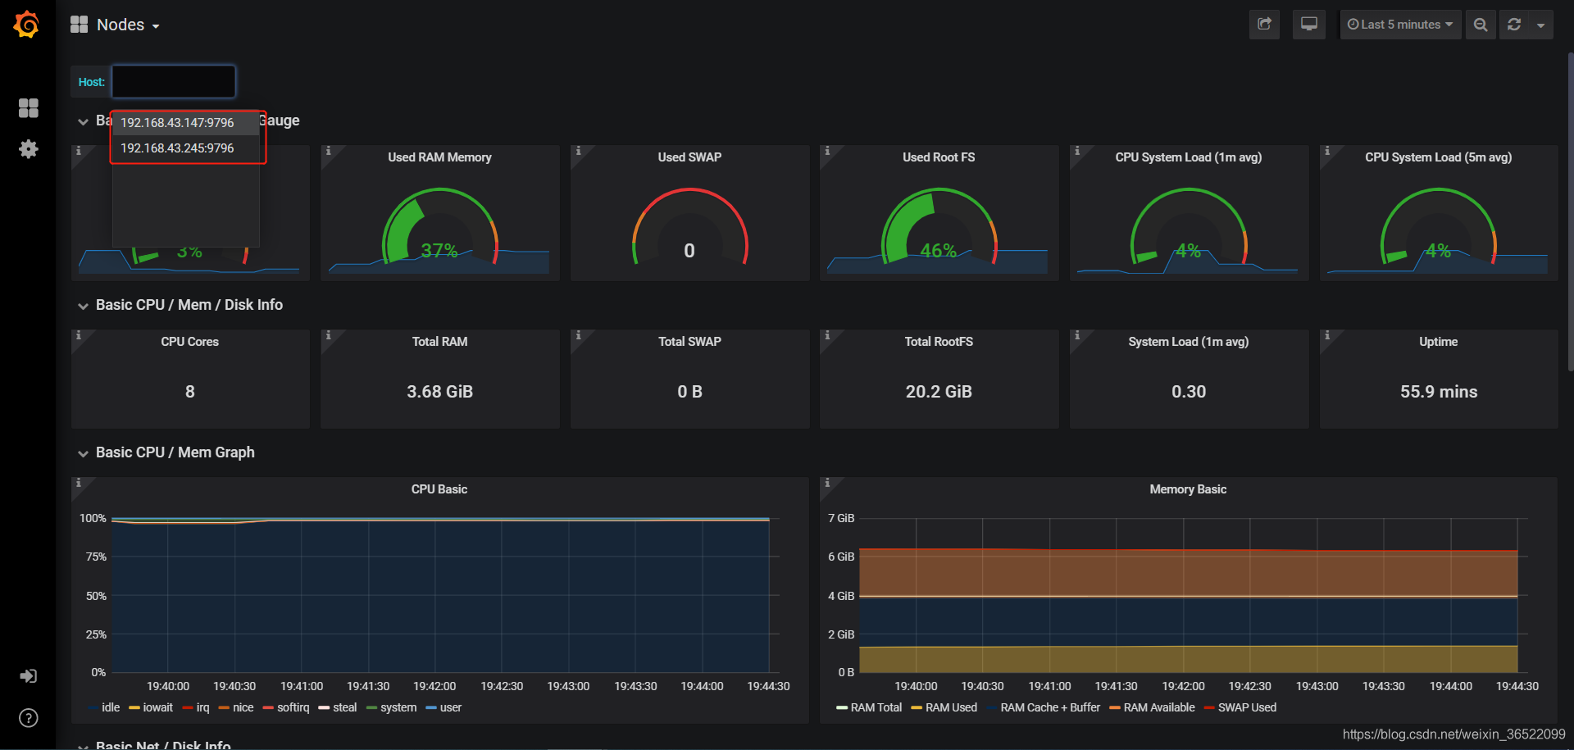Open the Help question mark icon

point(29,718)
